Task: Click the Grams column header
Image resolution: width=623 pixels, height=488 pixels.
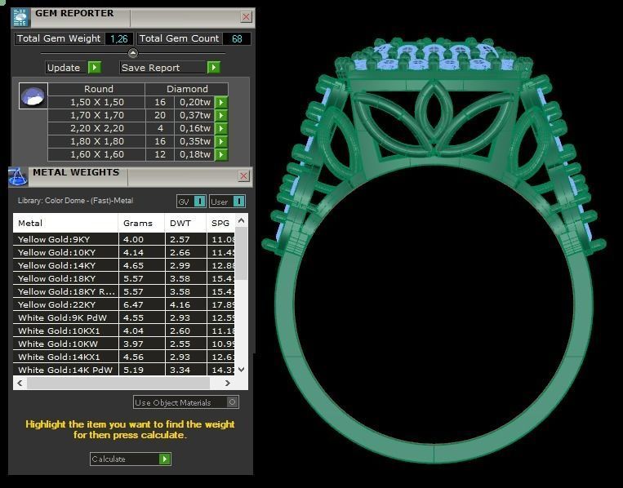Action: pos(141,223)
